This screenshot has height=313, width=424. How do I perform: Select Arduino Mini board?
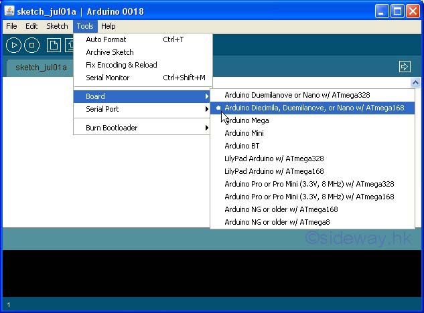click(312, 133)
